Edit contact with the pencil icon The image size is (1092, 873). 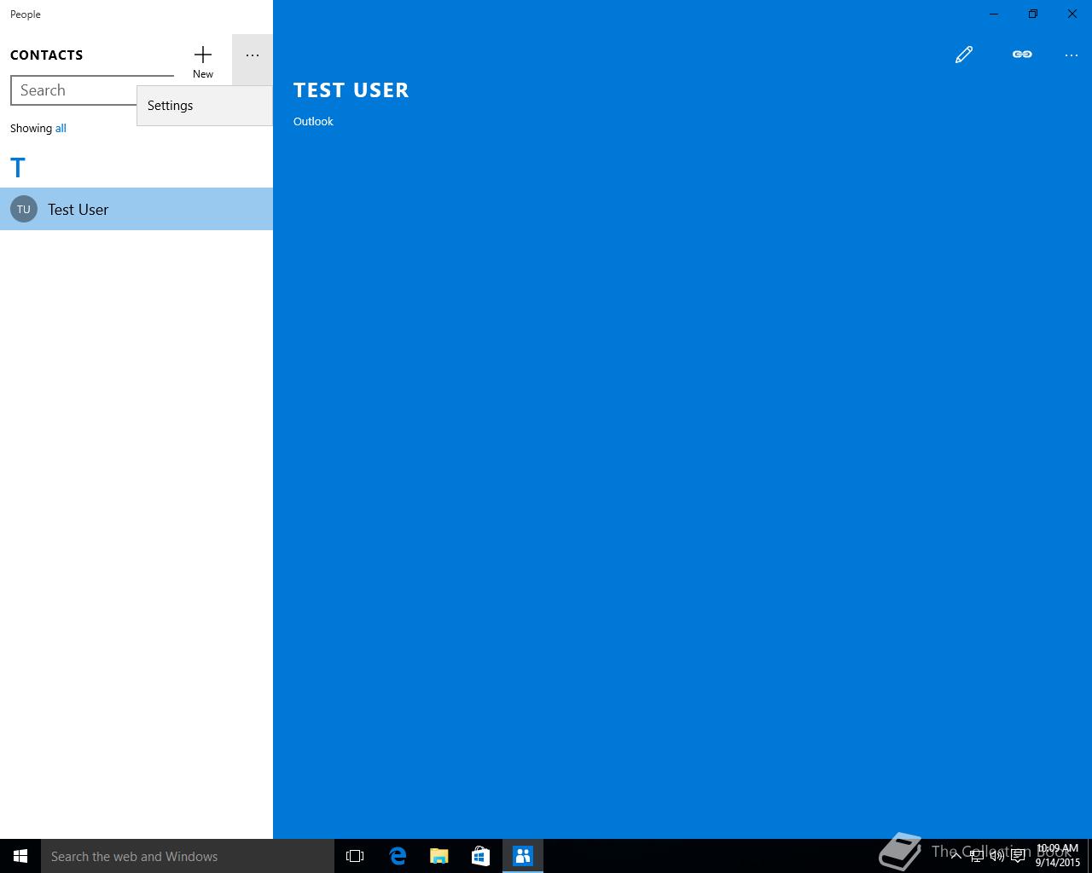coord(964,55)
